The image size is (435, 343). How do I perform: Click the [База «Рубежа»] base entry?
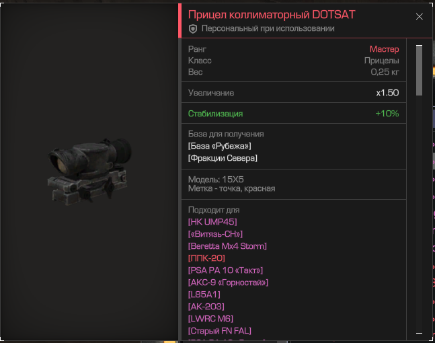pyautogui.click(x=220, y=146)
